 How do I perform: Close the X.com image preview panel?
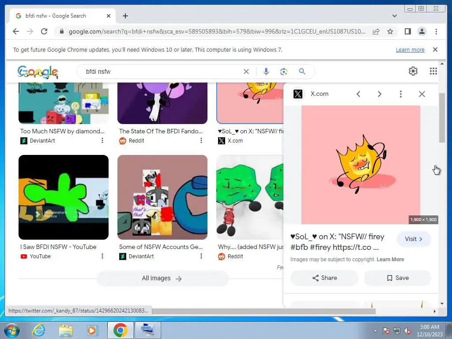click(x=422, y=94)
